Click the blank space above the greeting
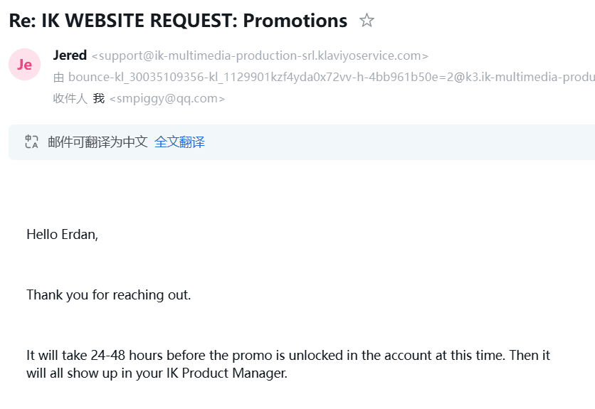 pyautogui.click(x=297, y=193)
